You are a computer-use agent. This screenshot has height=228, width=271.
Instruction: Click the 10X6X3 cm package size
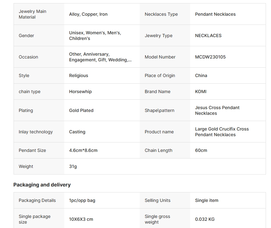(x=81, y=219)
